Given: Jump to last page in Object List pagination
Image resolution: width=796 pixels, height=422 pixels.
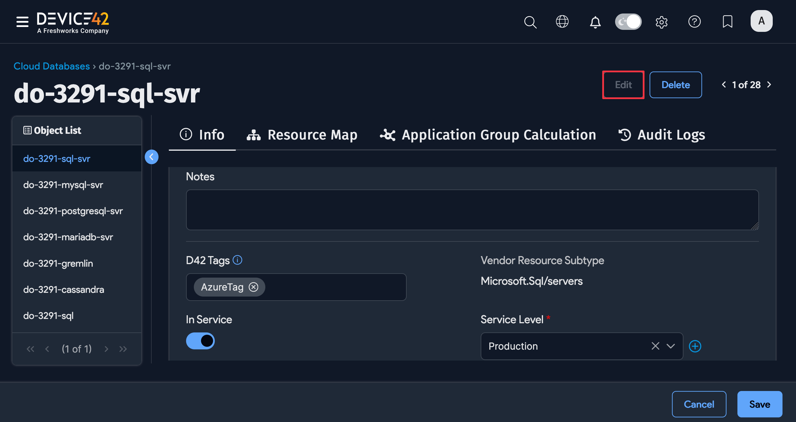Looking at the screenshot, I should [123, 349].
